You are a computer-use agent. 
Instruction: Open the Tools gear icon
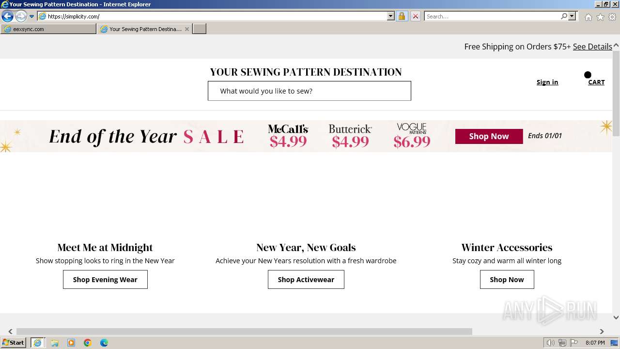pyautogui.click(x=612, y=17)
